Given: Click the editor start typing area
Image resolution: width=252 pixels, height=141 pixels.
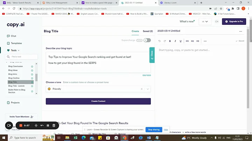Looking at the screenshot, I should coord(184,50).
